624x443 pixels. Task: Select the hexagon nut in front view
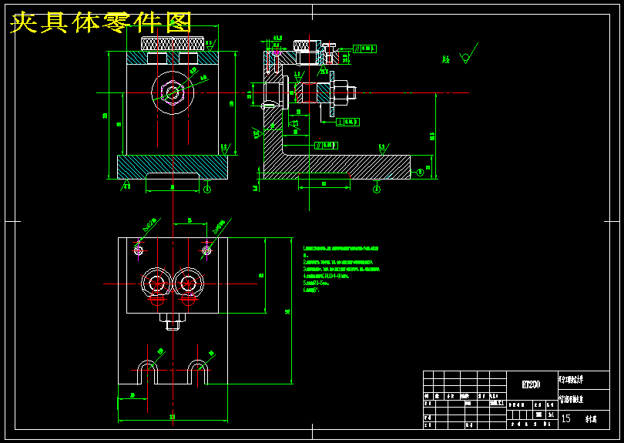(x=173, y=92)
